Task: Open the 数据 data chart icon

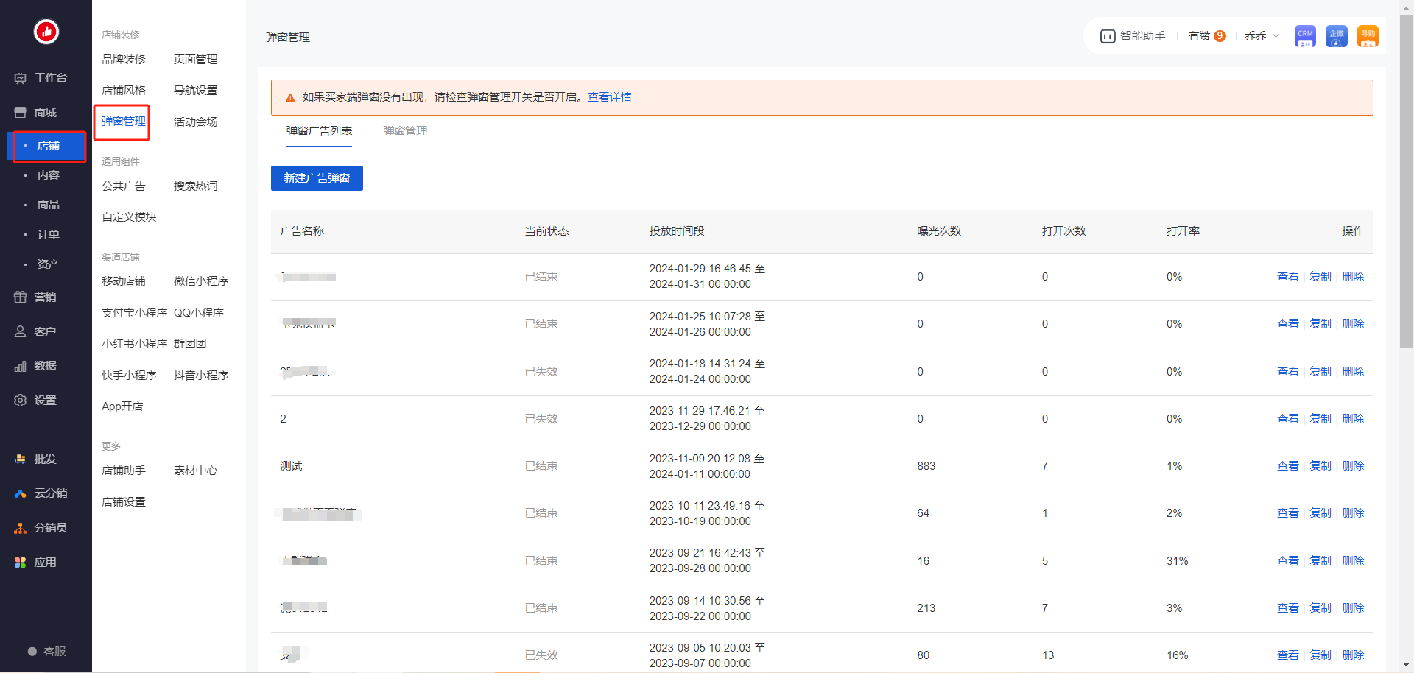Action: point(21,366)
